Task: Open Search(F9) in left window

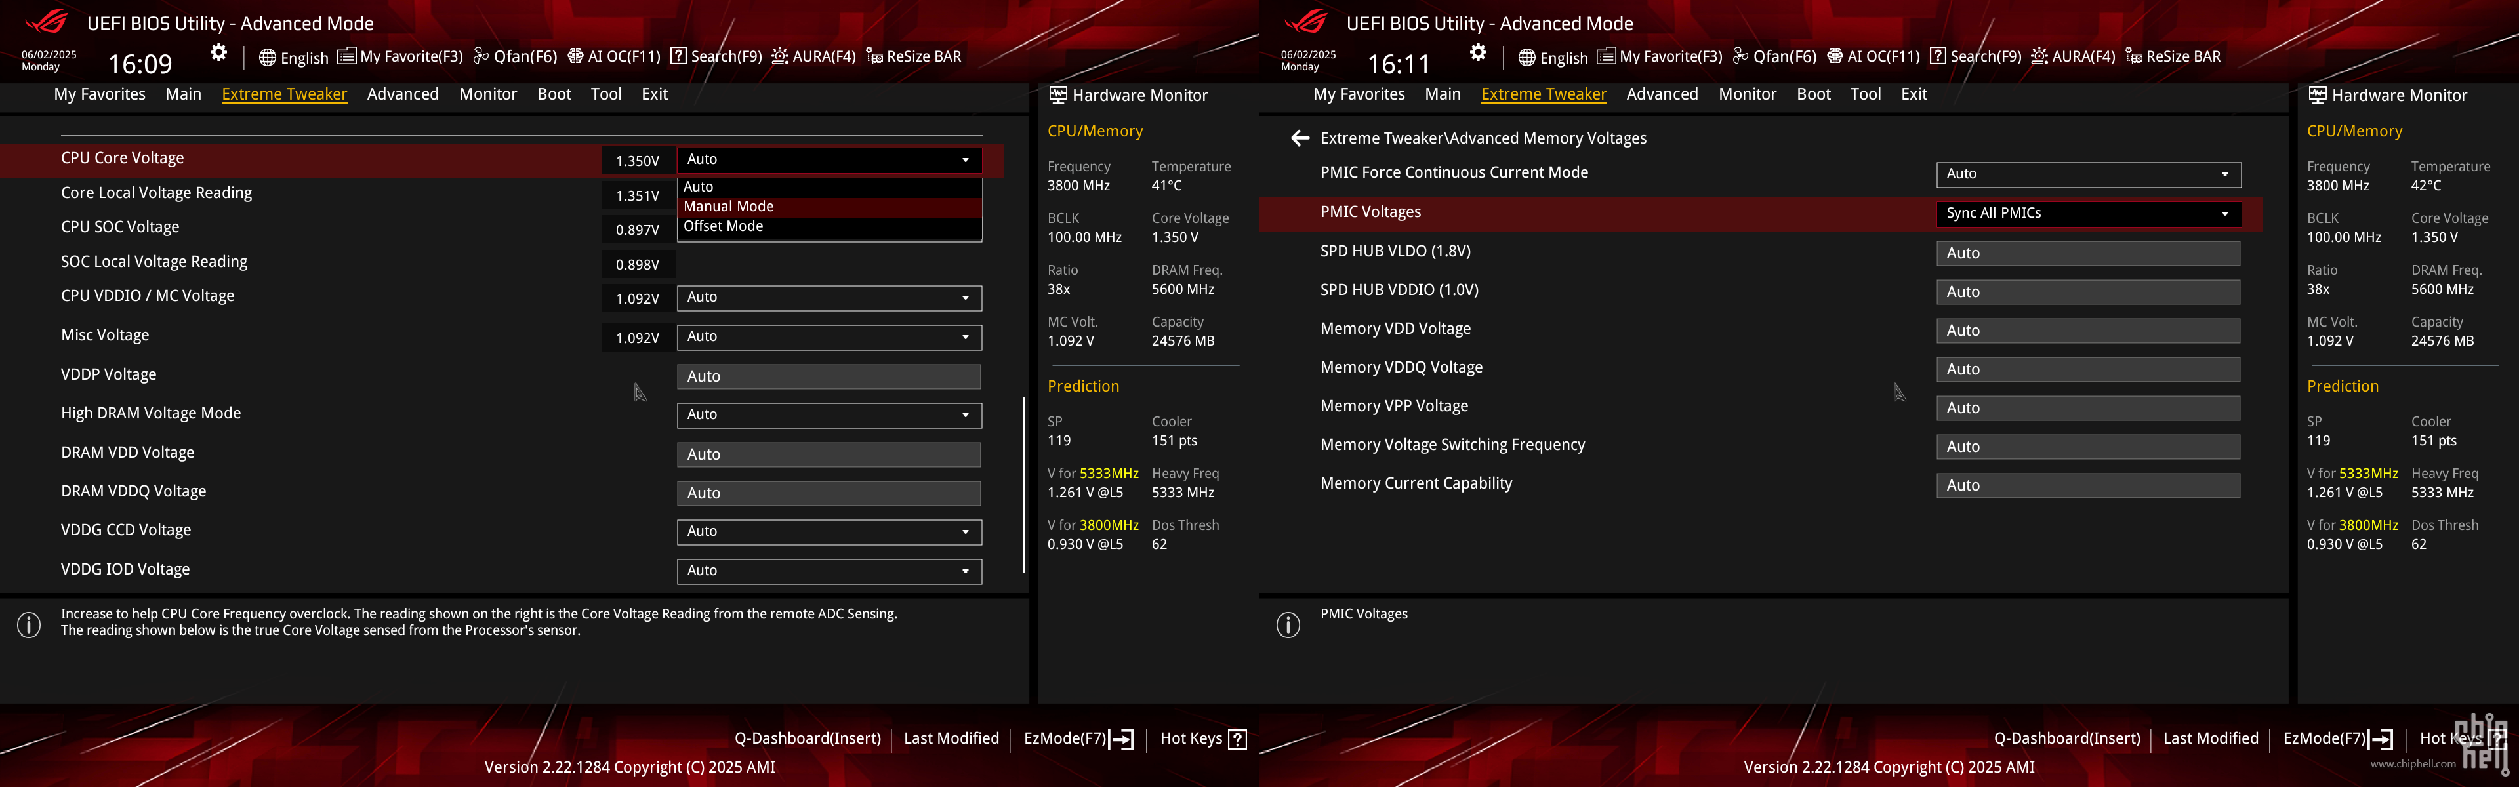Action: pos(717,56)
